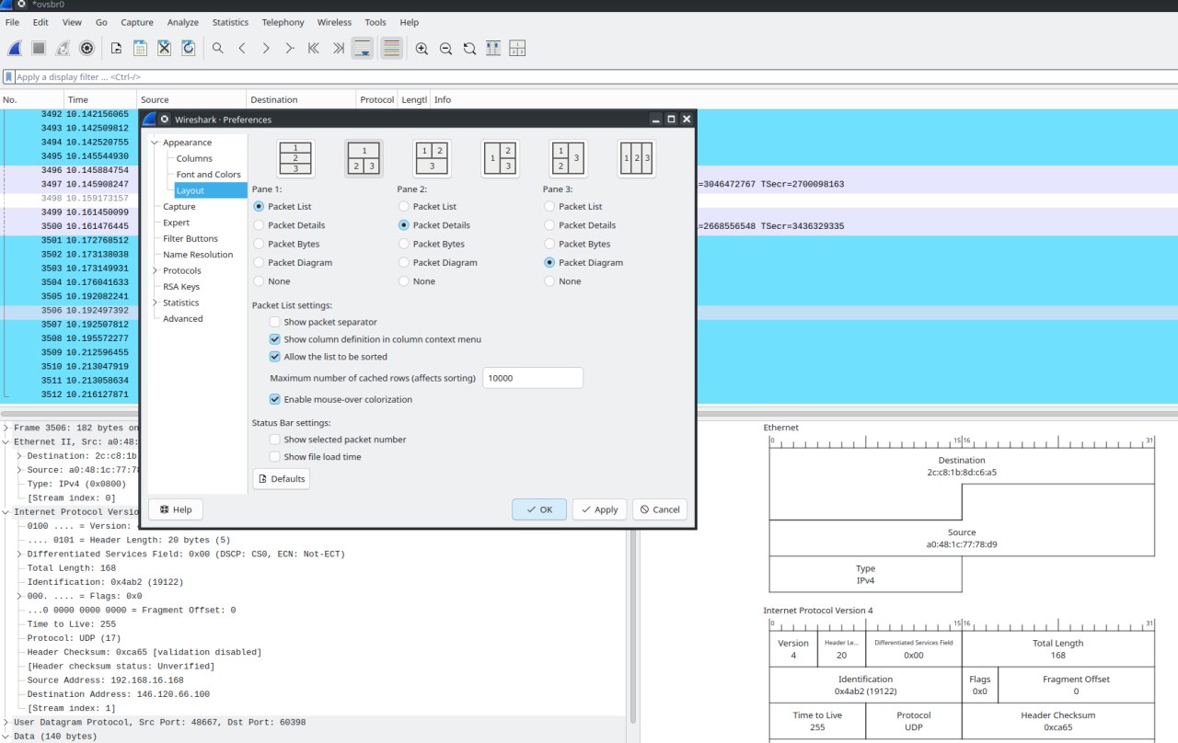Click the Go to specified packet icon
The image size is (1178, 743).
(x=290, y=48)
